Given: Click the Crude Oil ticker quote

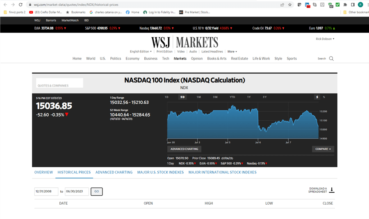Looking at the screenshot, I should pyautogui.click(x=268, y=28).
